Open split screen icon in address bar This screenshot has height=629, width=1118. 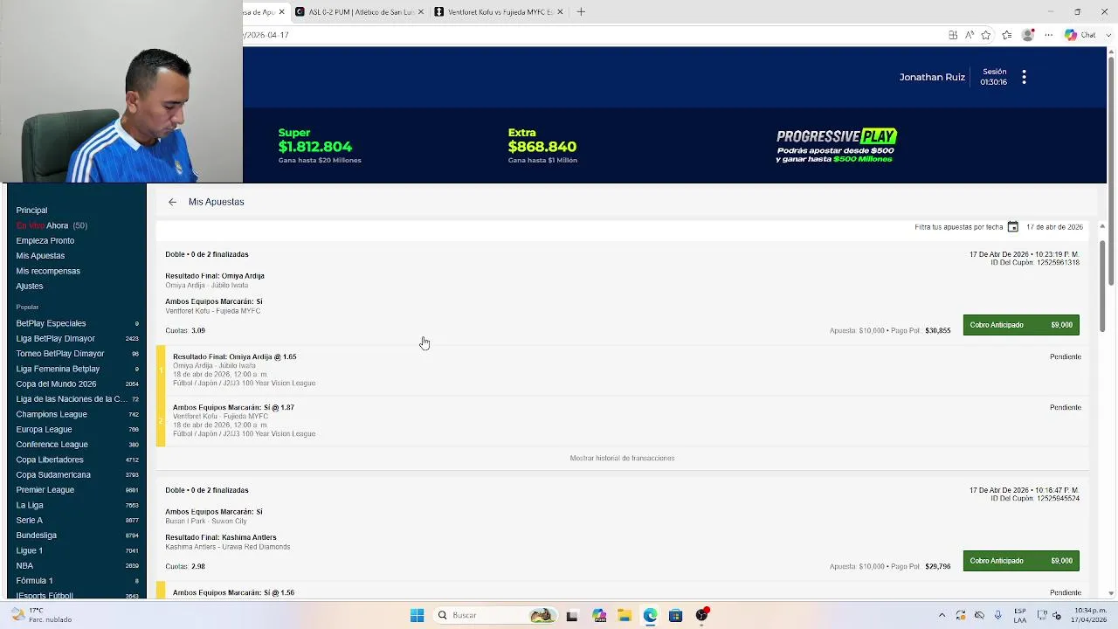point(953,35)
